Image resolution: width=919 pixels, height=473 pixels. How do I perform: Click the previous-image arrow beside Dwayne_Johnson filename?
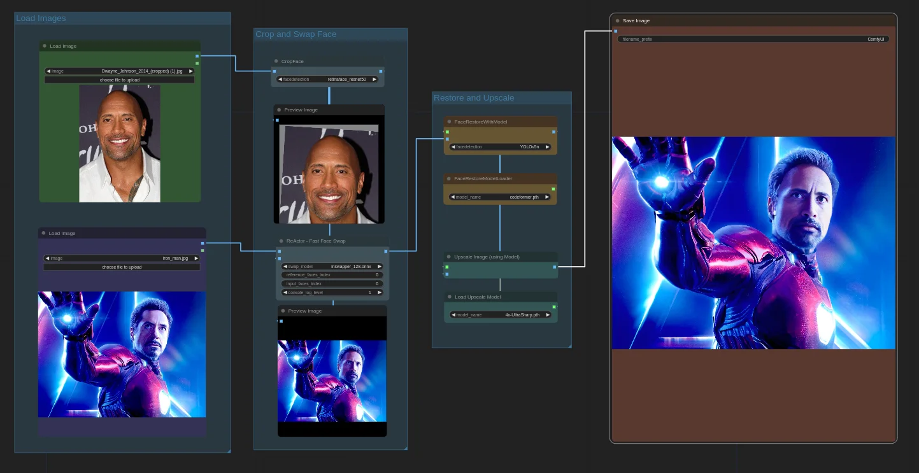(x=48, y=71)
